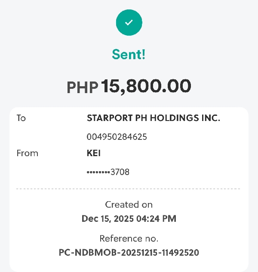This screenshot has height=272, width=258.
Task: Click the "From" field label
Action: [27, 153]
